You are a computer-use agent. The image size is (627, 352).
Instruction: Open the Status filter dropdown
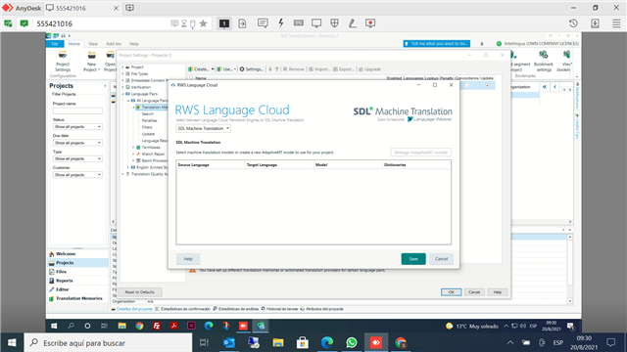[77, 126]
